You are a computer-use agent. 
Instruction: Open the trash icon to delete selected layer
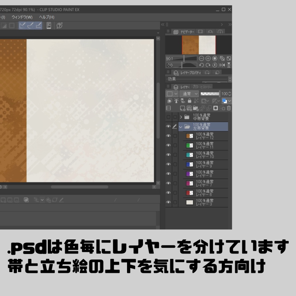[228, 108]
